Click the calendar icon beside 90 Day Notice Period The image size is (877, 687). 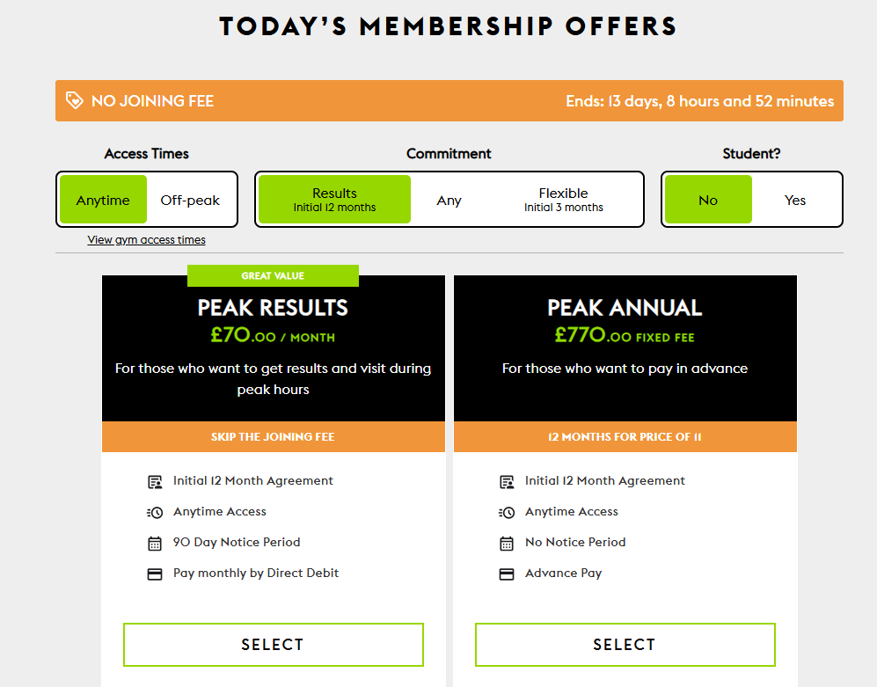(x=155, y=542)
